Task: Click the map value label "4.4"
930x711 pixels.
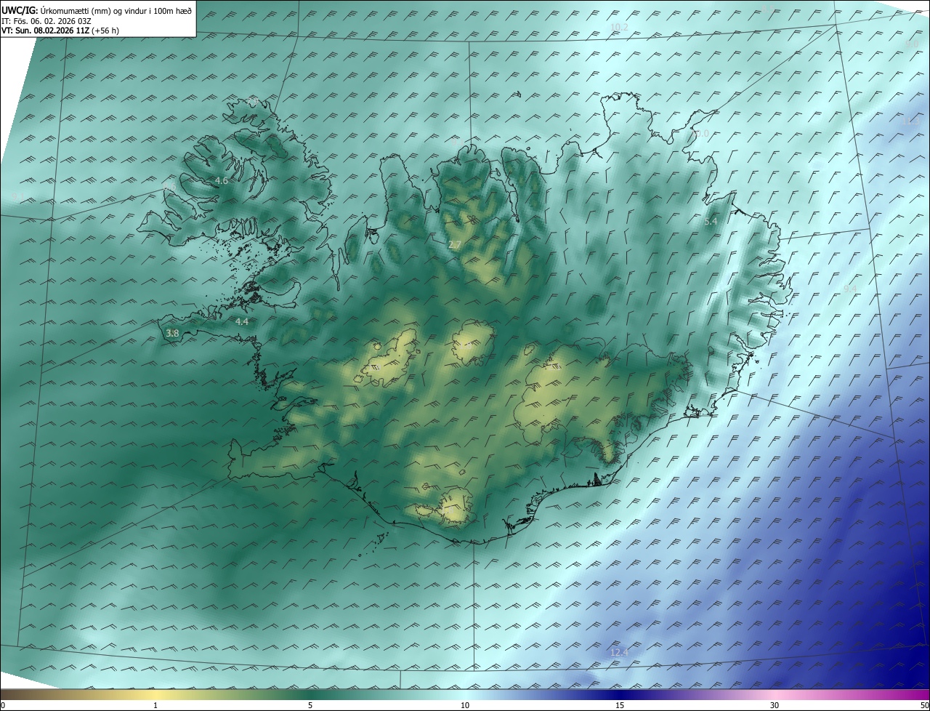Action: 242,321
